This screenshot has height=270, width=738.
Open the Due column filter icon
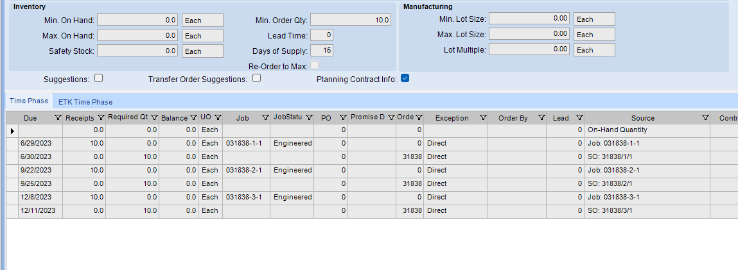coord(58,117)
